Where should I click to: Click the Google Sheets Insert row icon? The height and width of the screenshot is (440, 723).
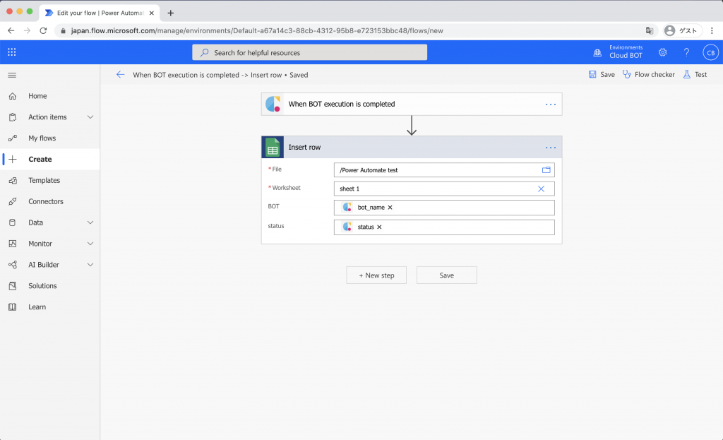point(273,147)
